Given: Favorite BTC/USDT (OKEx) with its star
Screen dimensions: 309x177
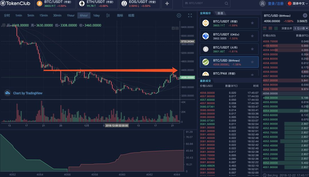Looking at the screenshot, I should tap(252, 36).
